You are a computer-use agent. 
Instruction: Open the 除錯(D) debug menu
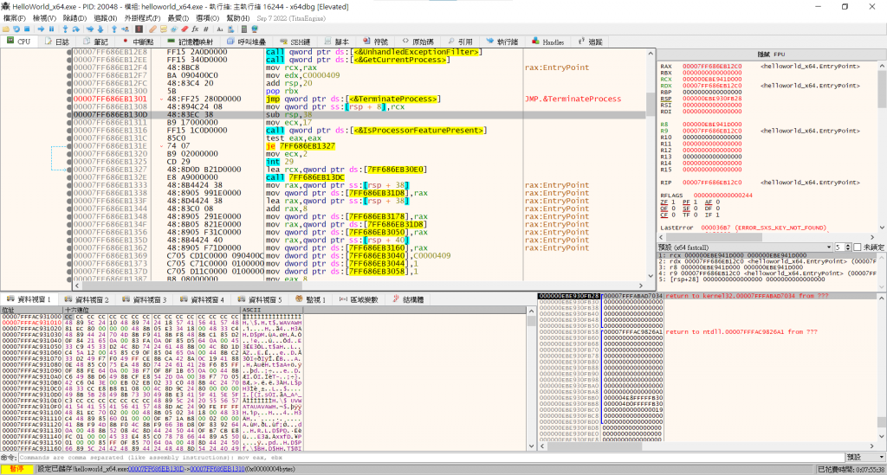point(74,17)
